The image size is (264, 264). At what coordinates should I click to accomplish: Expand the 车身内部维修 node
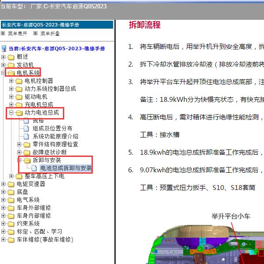(x=3, y=216)
